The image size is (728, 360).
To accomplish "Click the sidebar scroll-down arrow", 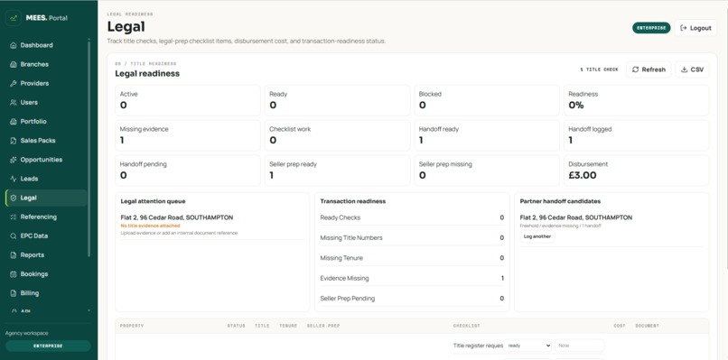I will (89, 310).
